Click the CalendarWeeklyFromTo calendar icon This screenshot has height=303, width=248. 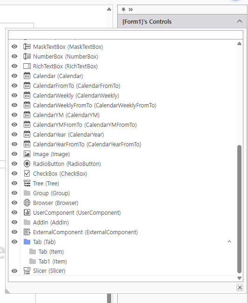(27, 105)
